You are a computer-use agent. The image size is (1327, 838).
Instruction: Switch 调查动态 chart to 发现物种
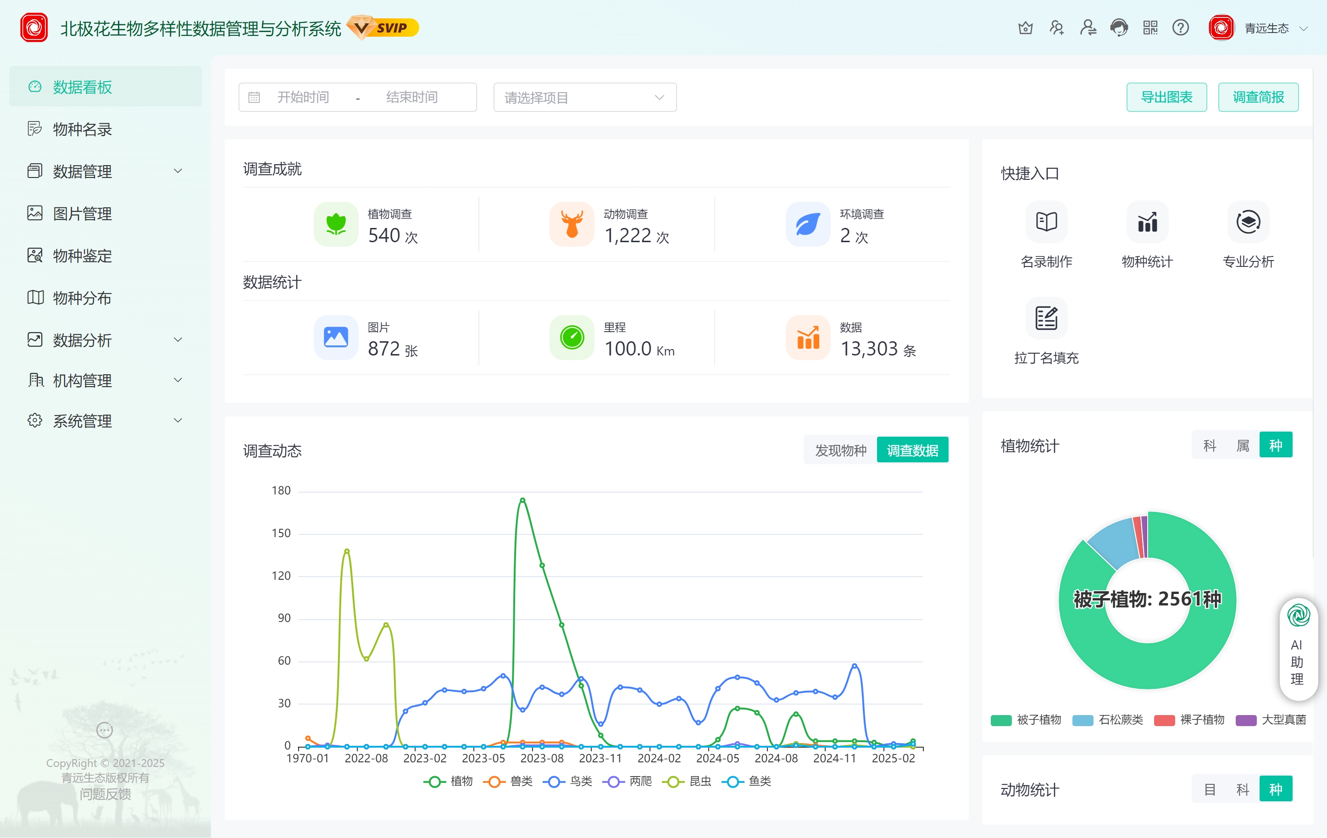(840, 450)
